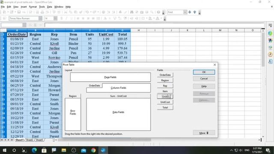Open the Font Size dropdown
This screenshot has width=274, height=154.
click(x=55, y=18)
